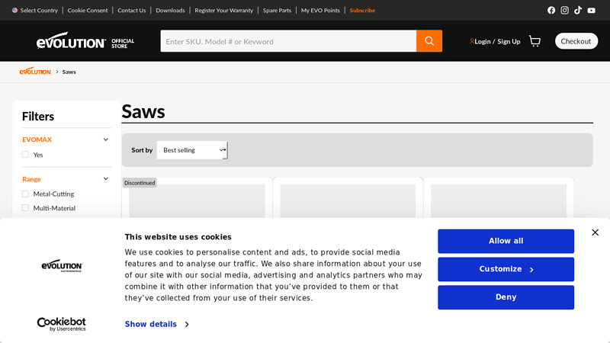Collapse the Range filter section
610x343 pixels.
coord(106,179)
